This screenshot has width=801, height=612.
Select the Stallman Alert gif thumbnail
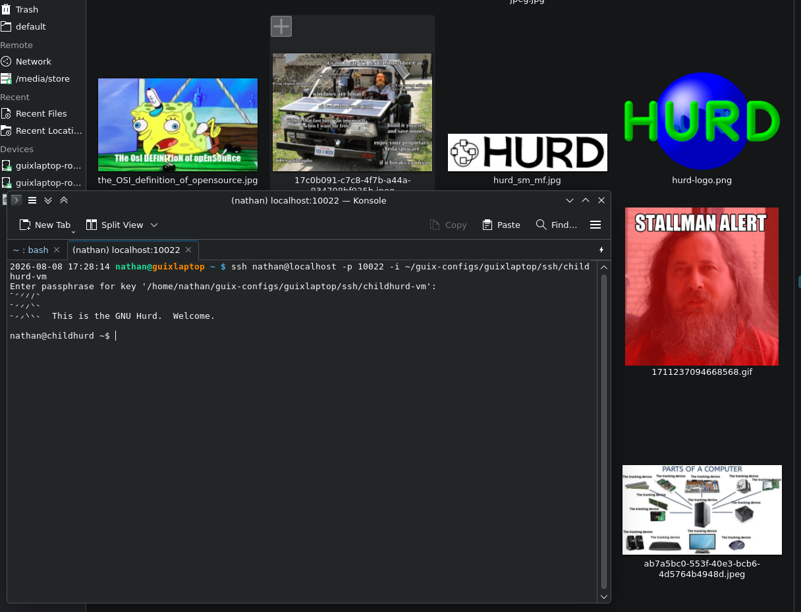[x=702, y=287]
